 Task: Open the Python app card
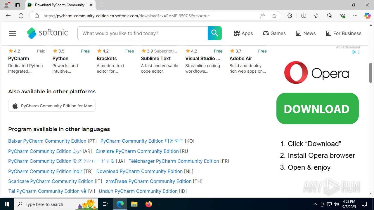point(71,61)
